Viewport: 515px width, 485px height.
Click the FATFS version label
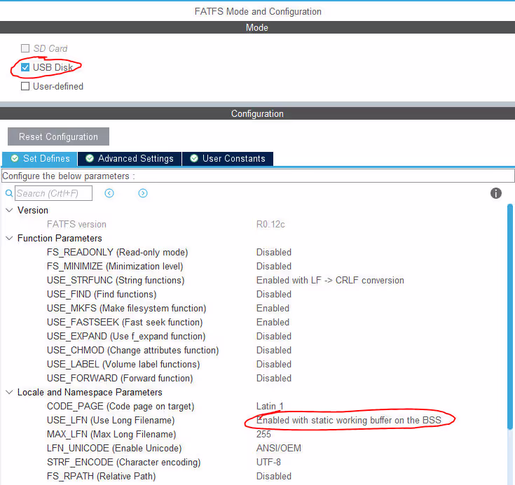click(76, 225)
